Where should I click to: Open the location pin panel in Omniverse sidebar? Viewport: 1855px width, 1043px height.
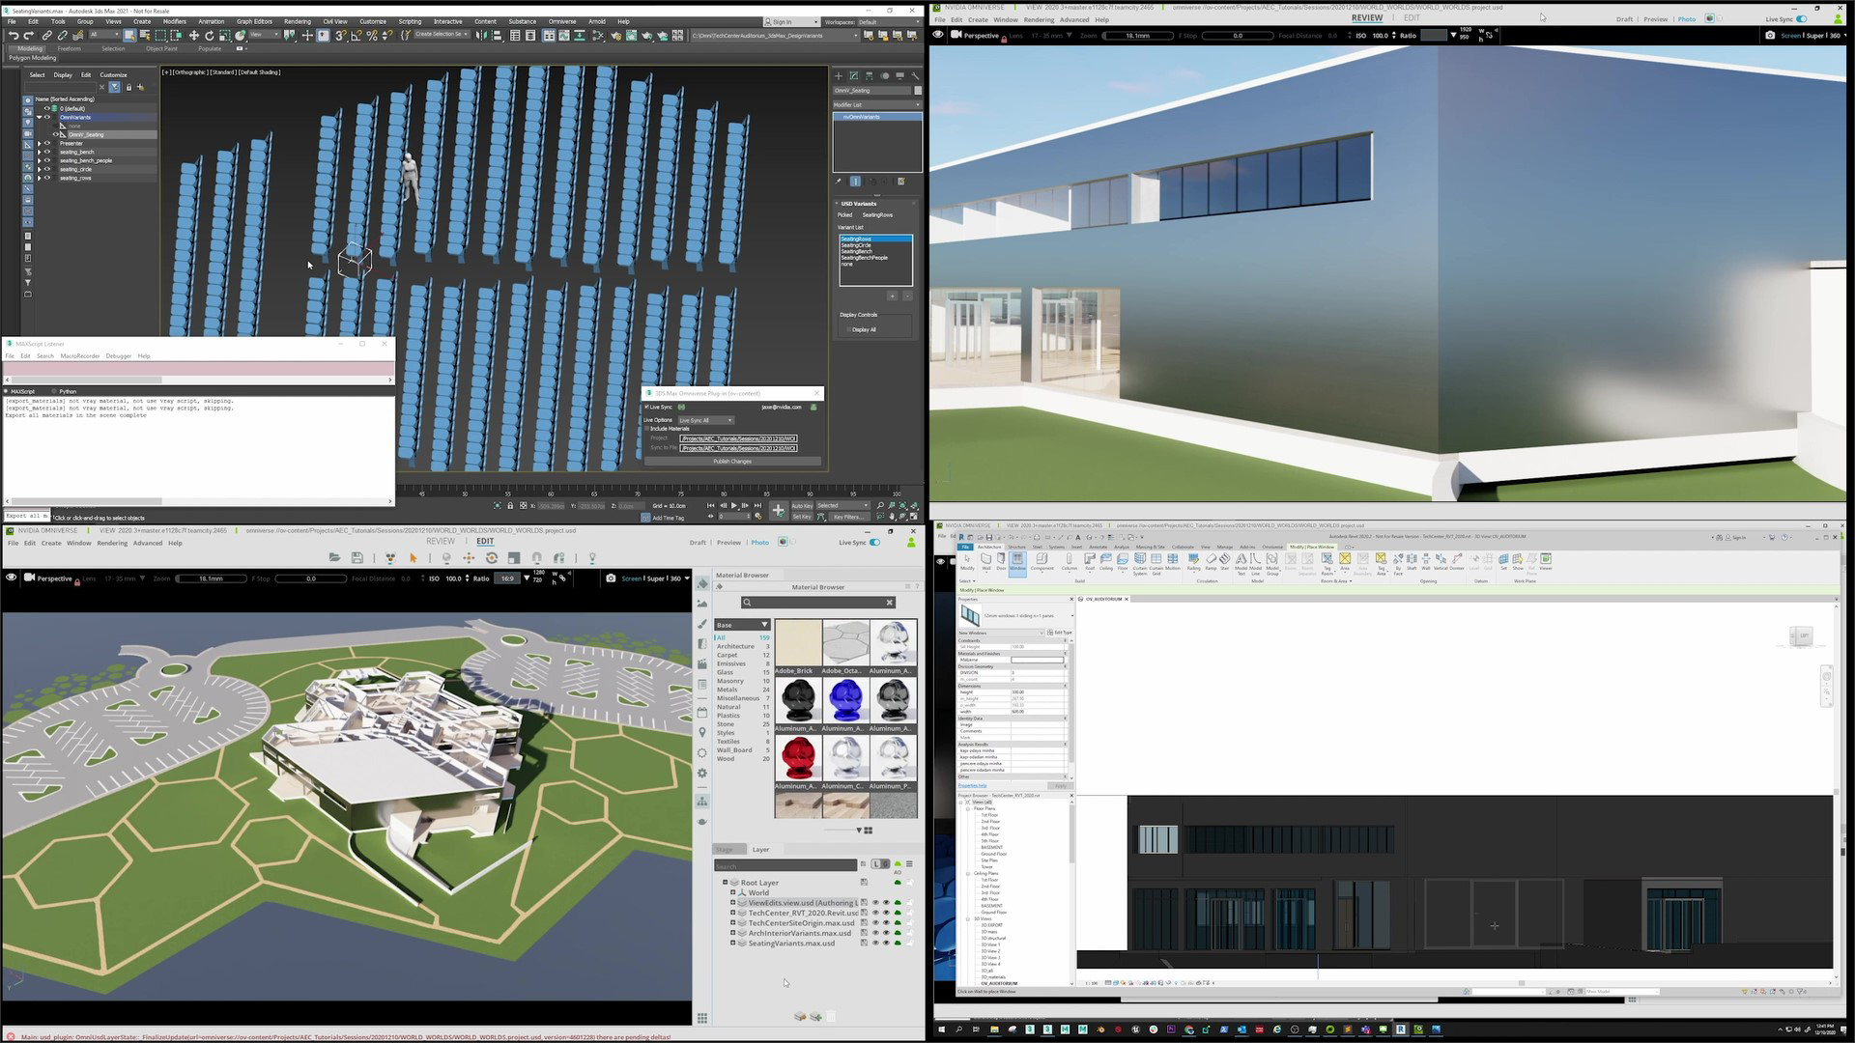tap(702, 733)
